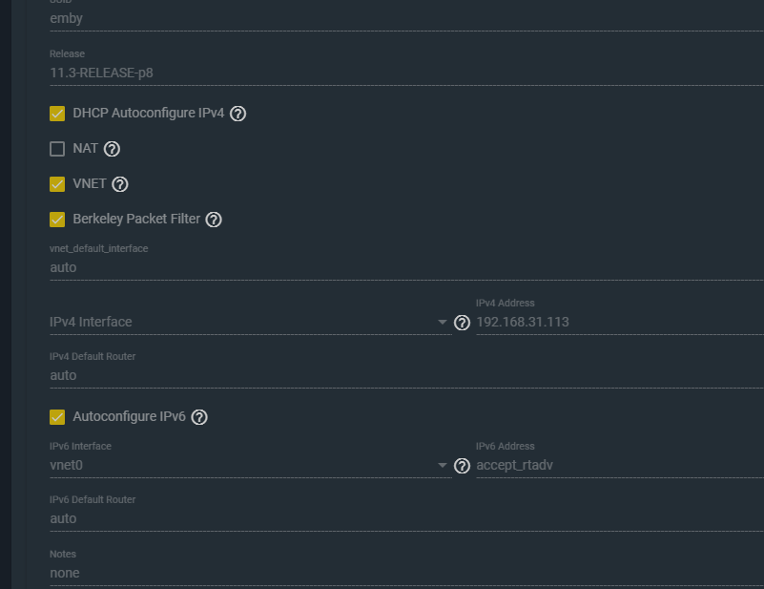
Task: Expand the IPv4 Interface dropdown
Action: click(248, 323)
